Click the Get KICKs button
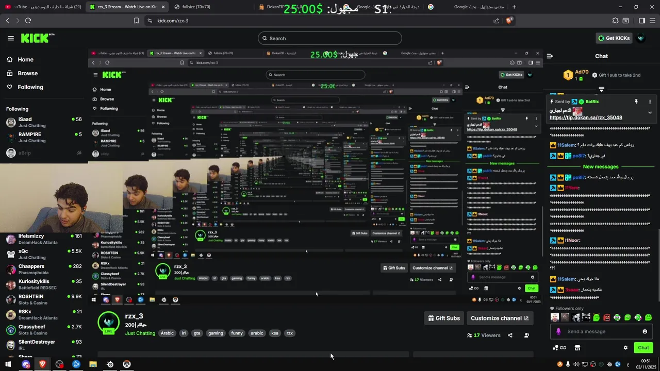Viewport: 660px width, 371px height. pyautogui.click(x=613, y=38)
